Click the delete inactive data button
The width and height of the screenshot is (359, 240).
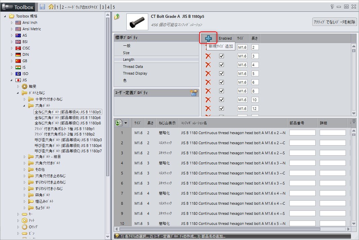point(334,22)
